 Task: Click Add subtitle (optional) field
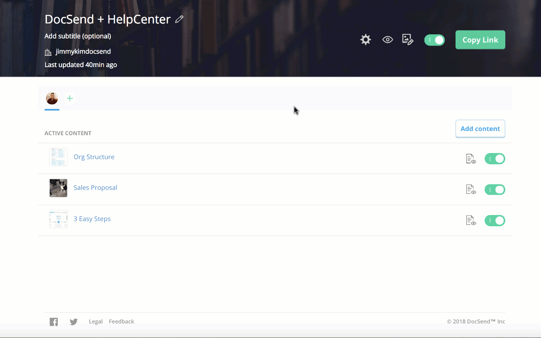(x=77, y=36)
